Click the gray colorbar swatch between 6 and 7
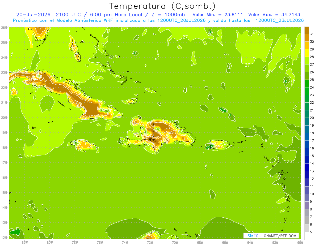This screenshot has width=319, height=246. coord(307,221)
